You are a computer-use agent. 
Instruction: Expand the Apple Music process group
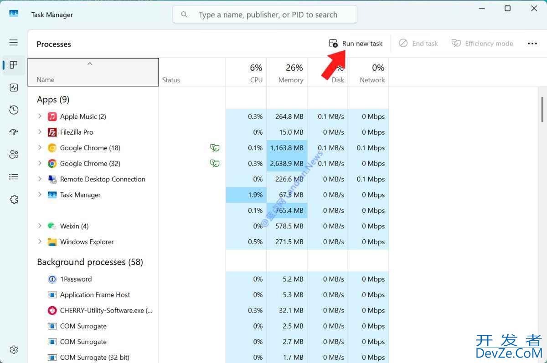point(40,116)
